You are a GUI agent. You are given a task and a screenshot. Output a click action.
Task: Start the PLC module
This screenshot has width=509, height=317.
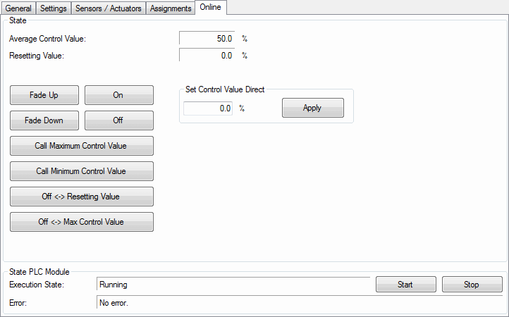[x=406, y=285]
